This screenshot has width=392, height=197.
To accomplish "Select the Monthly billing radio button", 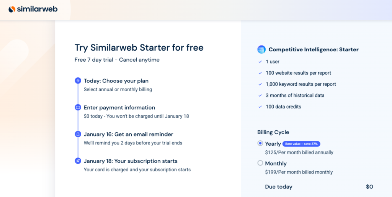I will (260, 163).
